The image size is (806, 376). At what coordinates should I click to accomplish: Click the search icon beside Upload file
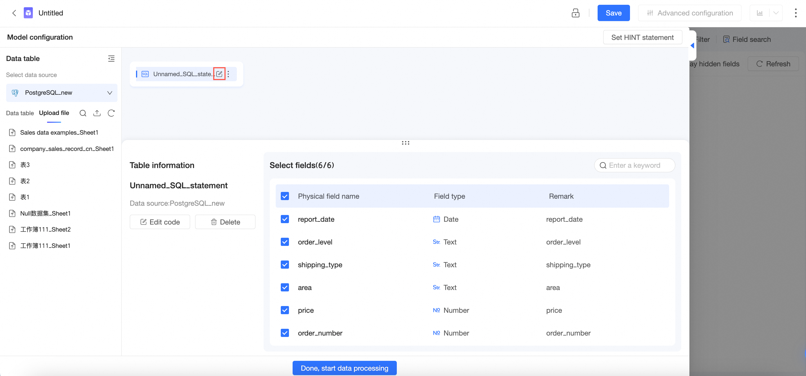(83, 113)
